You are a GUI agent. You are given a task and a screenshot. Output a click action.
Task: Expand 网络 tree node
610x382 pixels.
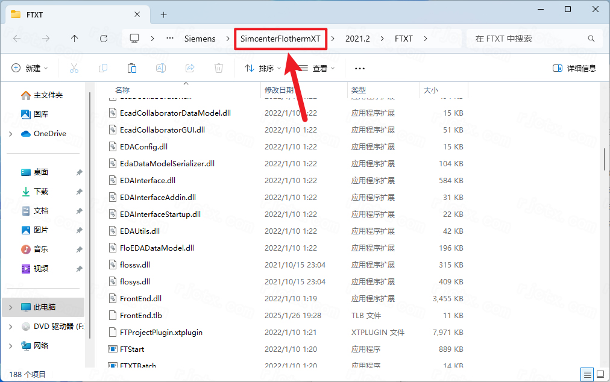10,346
